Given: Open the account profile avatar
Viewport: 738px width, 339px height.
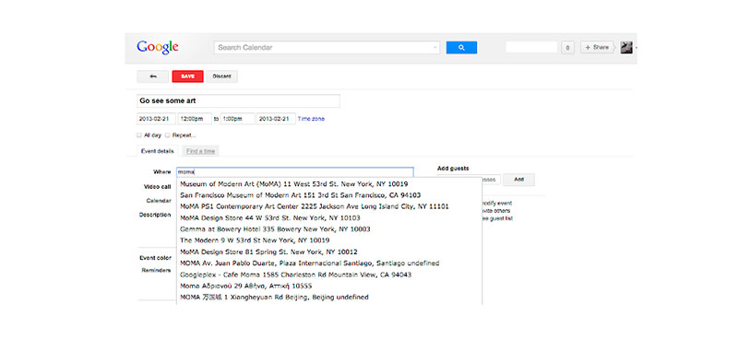Looking at the screenshot, I should (x=626, y=48).
